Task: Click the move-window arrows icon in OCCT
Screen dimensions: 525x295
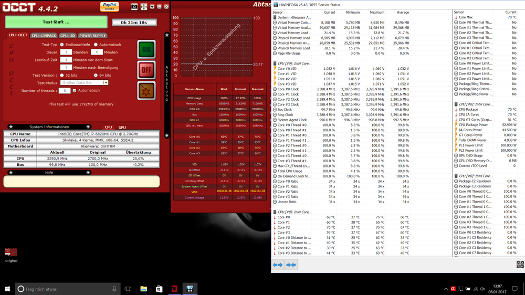Action: tap(144, 7)
